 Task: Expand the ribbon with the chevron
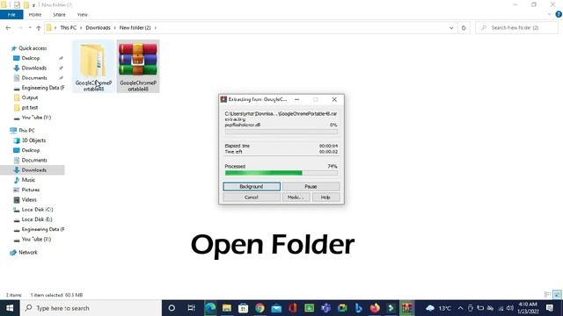tap(549, 14)
